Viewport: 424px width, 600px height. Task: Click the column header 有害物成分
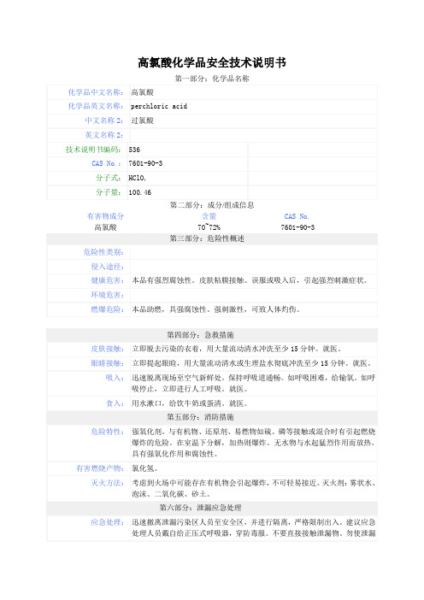coord(106,216)
